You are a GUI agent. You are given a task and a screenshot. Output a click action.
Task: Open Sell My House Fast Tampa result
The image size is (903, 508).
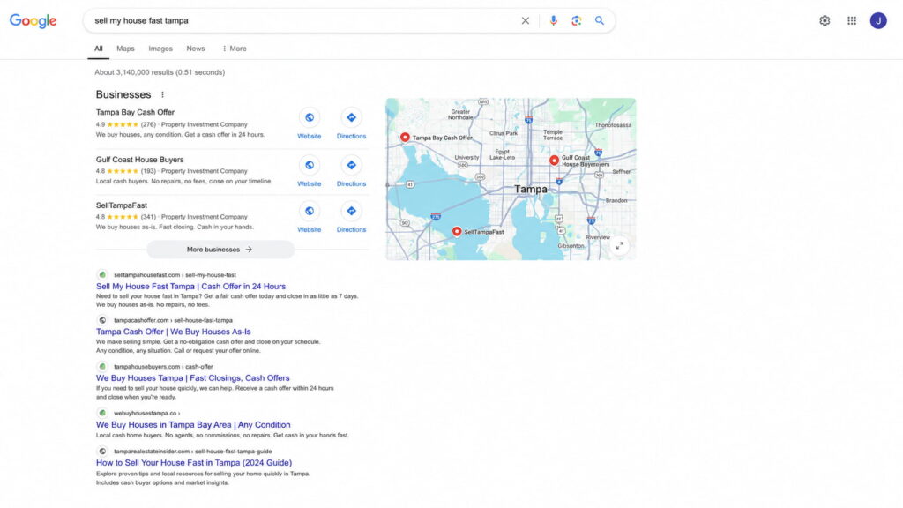190,287
